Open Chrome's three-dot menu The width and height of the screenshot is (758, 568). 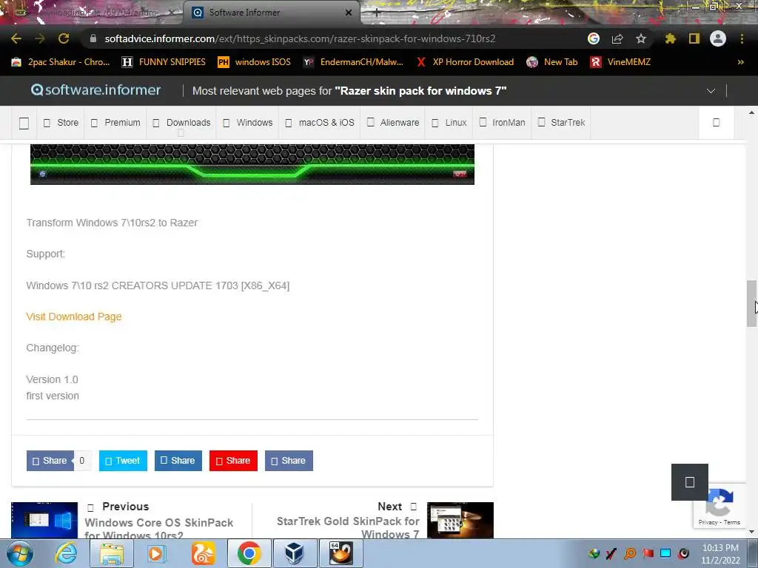coord(742,38)
